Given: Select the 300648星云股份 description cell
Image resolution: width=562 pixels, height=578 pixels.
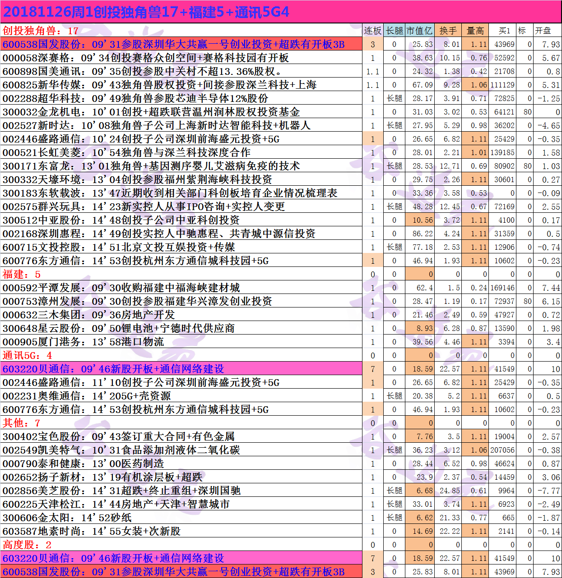Looking at the screenshot, I should (x=181, y=328).
